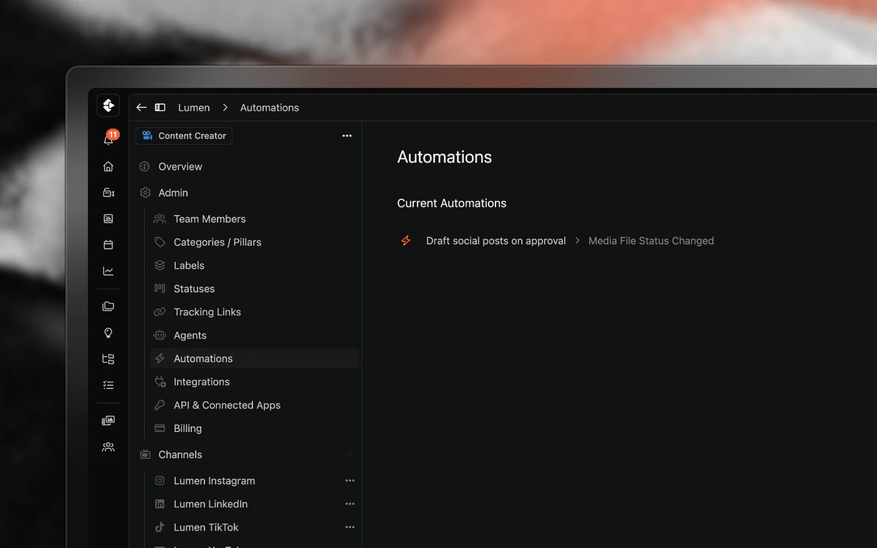
Task: Click Automations in the breadcrumb
Action: [269, 107]
